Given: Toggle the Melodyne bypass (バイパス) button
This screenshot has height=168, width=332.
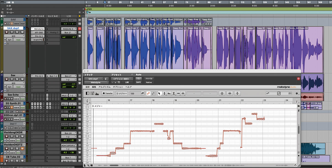Looking at the screenshot, I should (x=149, y=79).
